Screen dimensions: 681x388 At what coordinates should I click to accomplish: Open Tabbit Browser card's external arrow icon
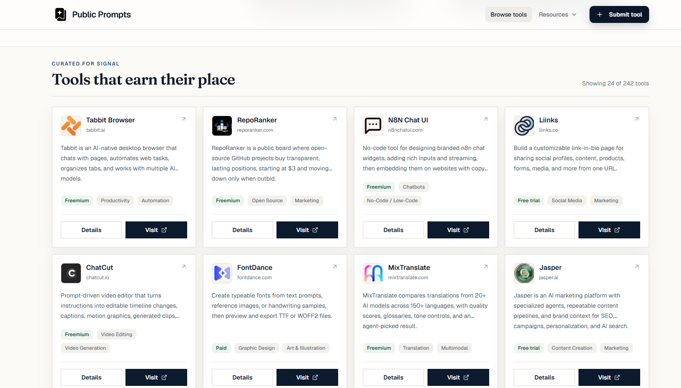coord(184,119)
